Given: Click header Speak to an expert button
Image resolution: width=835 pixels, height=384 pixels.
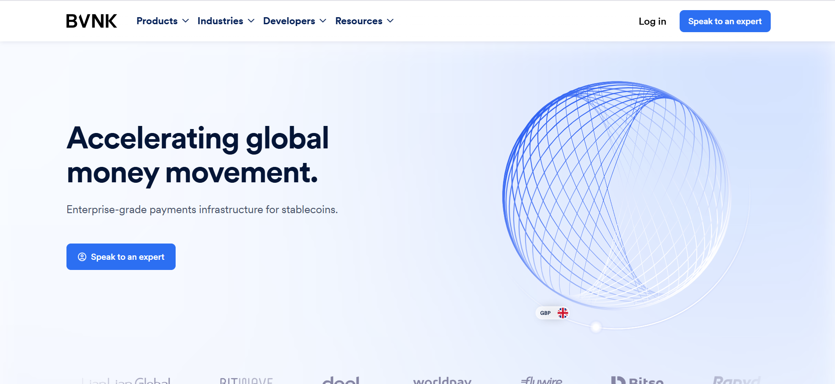Looking at the screenshot, I should 725,21.
